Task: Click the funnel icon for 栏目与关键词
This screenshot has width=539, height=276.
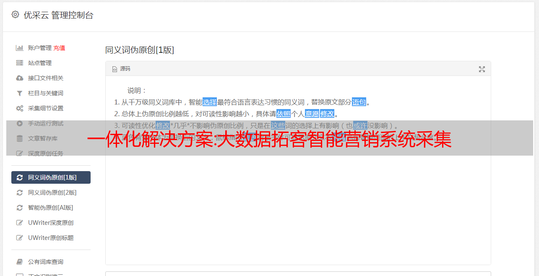Action: click(x=19, y=93)
